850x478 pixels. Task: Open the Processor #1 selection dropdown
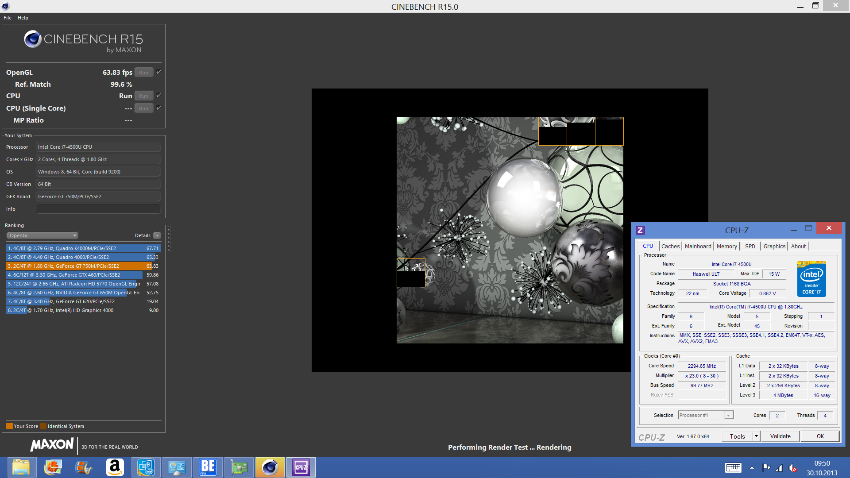pyautogui.click(x=706, y=415)
